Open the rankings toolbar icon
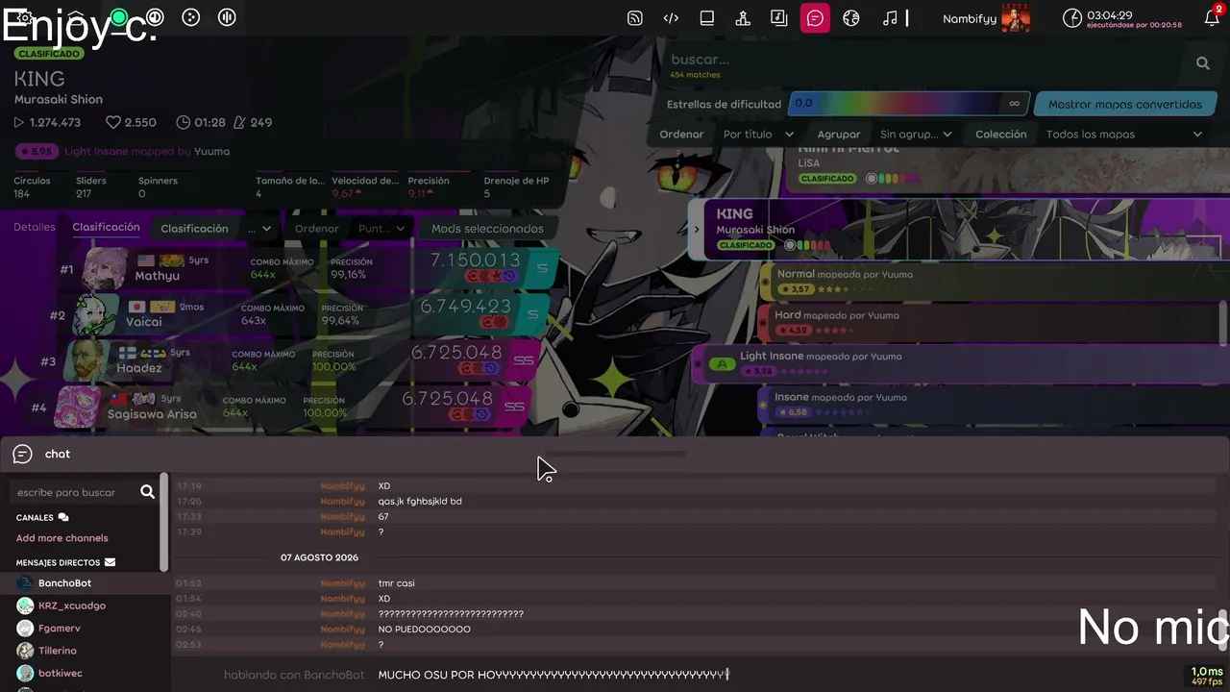The height and width of the screenshot is (692, 1230). [743, 18]
